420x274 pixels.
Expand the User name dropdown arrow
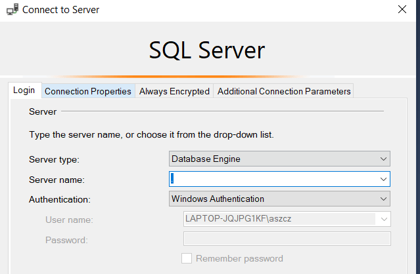[384, 219]
